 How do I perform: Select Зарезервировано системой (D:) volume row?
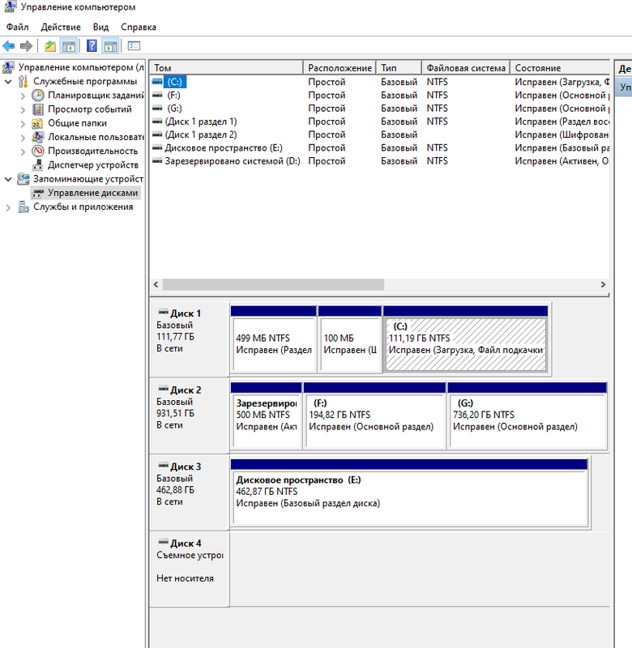pos(231,161)
